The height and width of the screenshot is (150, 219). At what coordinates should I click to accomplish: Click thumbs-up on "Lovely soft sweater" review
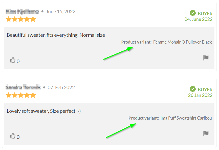(x=12, y=136)
